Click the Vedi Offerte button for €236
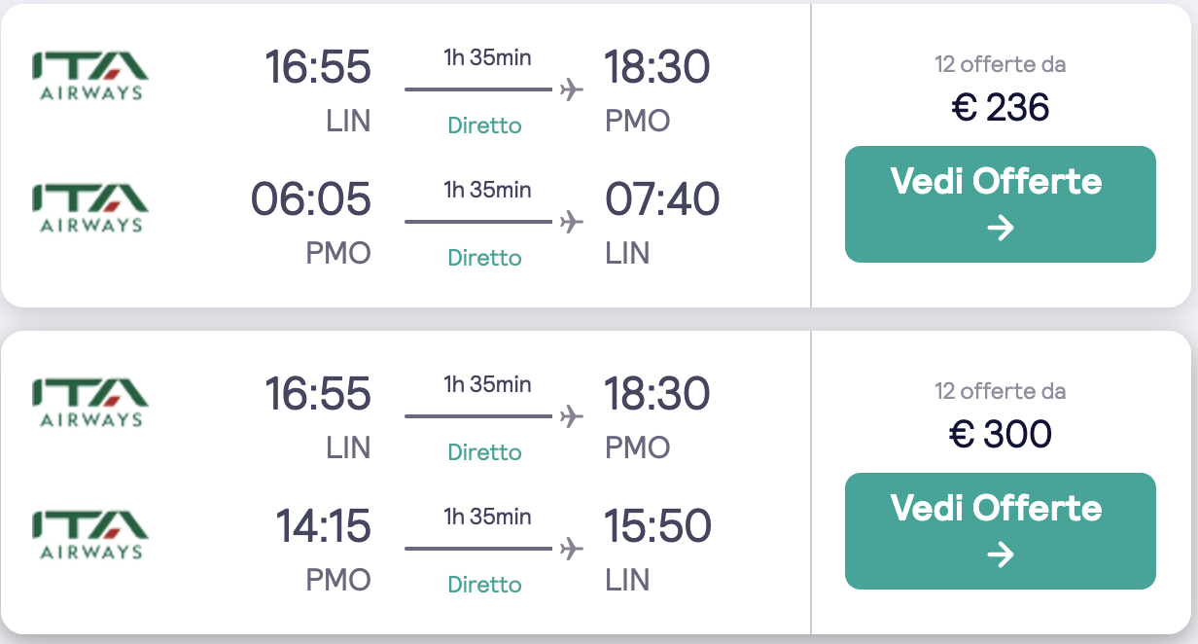1198x644 pixels. [1000, 204]
